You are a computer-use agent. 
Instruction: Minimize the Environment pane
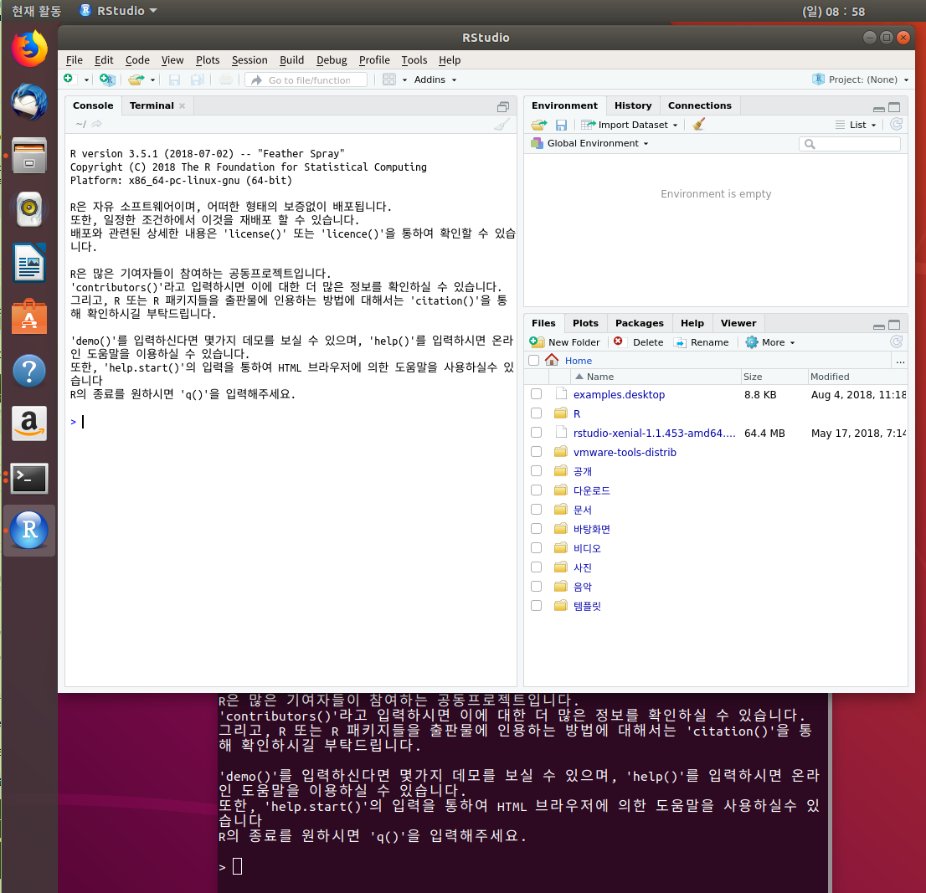[879, 108]
